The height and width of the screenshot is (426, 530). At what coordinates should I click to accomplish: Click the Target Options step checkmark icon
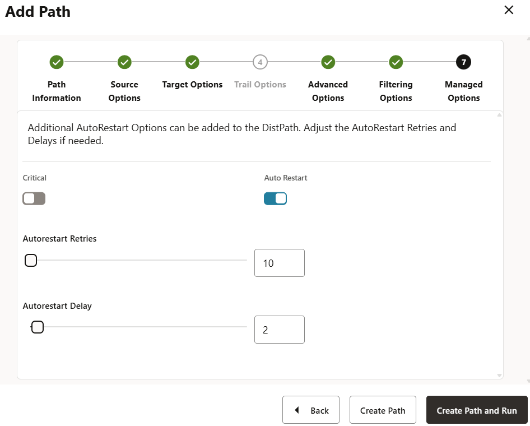[192, 62]
